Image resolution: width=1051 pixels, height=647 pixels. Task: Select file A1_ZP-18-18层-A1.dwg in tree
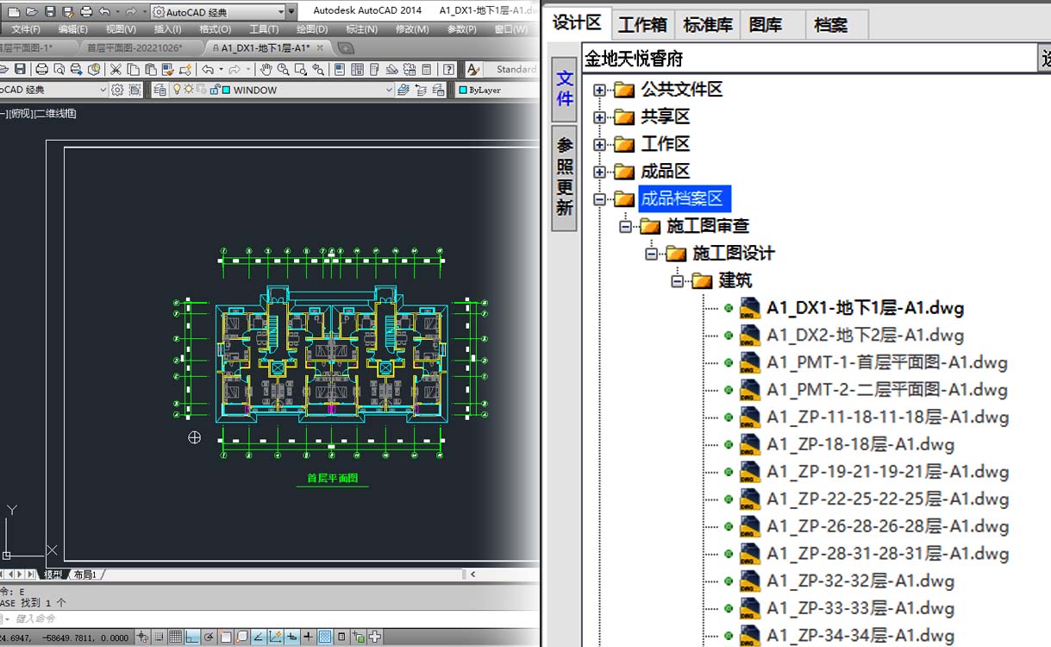(x=860, y=445)
